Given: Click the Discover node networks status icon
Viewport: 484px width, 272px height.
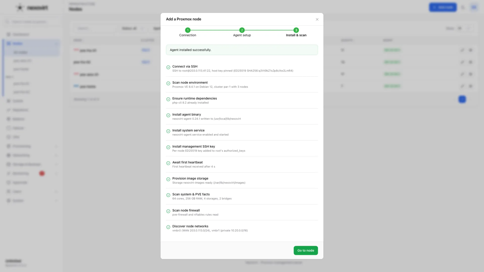Looking at the screenshot, I should tap(168, 227).
